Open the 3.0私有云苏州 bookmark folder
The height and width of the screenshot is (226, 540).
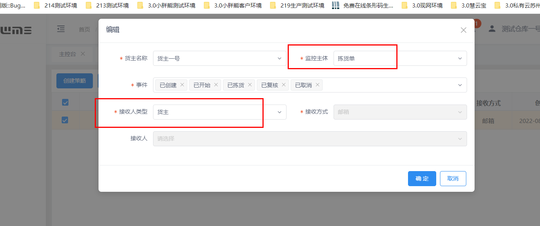pyautogui.click(x=517, y=5)
